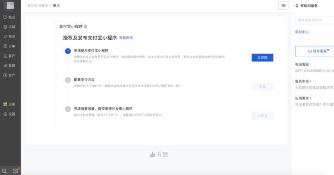Open the 查看教程 link
Image resolution: width=334 pixels, height=175 pixels.
point(126,38)
